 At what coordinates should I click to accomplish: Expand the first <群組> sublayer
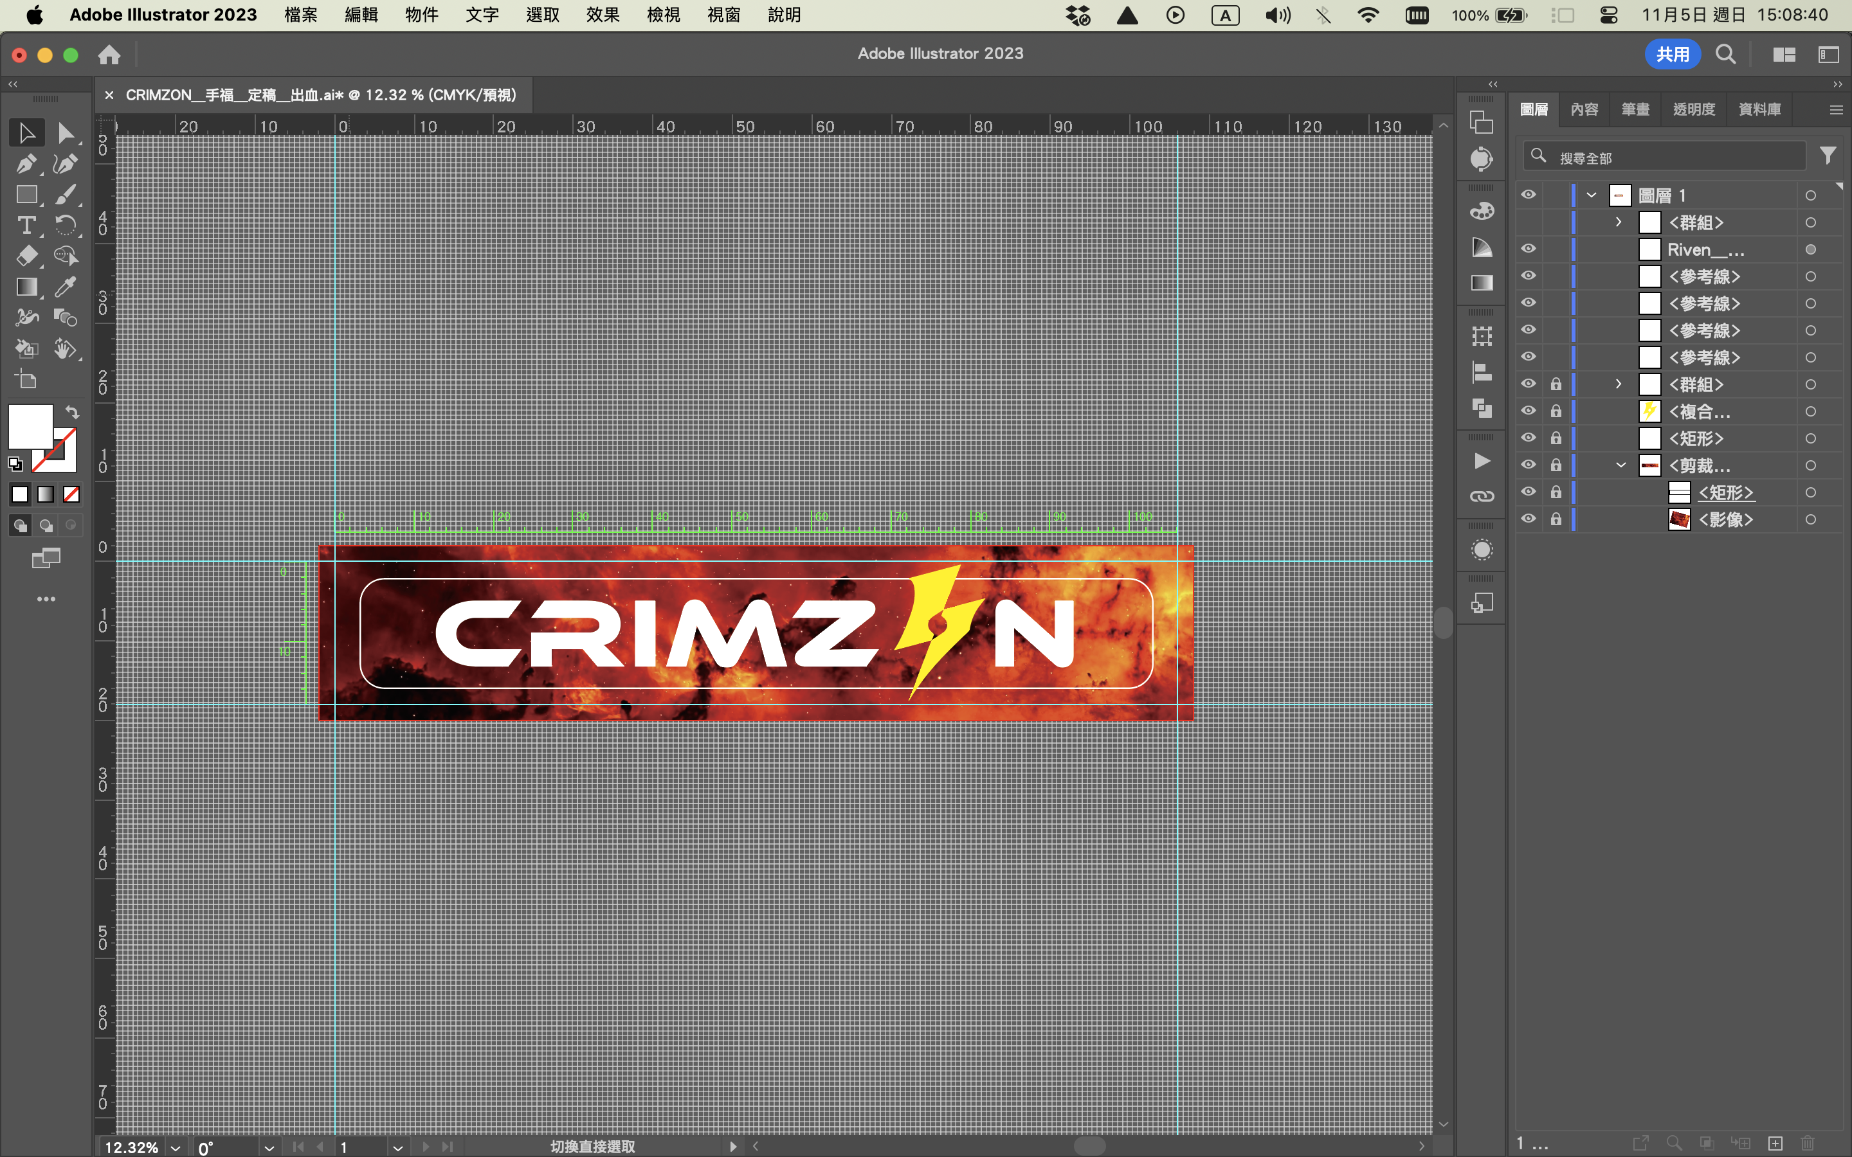click(x=1619, y=222)
